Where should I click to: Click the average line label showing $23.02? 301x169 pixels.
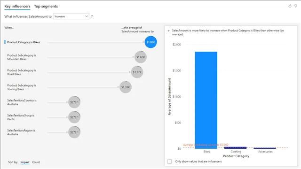pos(206,145)
